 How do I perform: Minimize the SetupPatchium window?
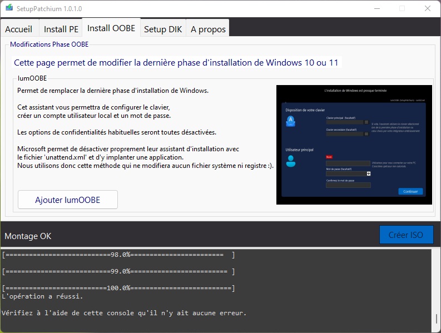pyautogui.click(x=377, y=8)
